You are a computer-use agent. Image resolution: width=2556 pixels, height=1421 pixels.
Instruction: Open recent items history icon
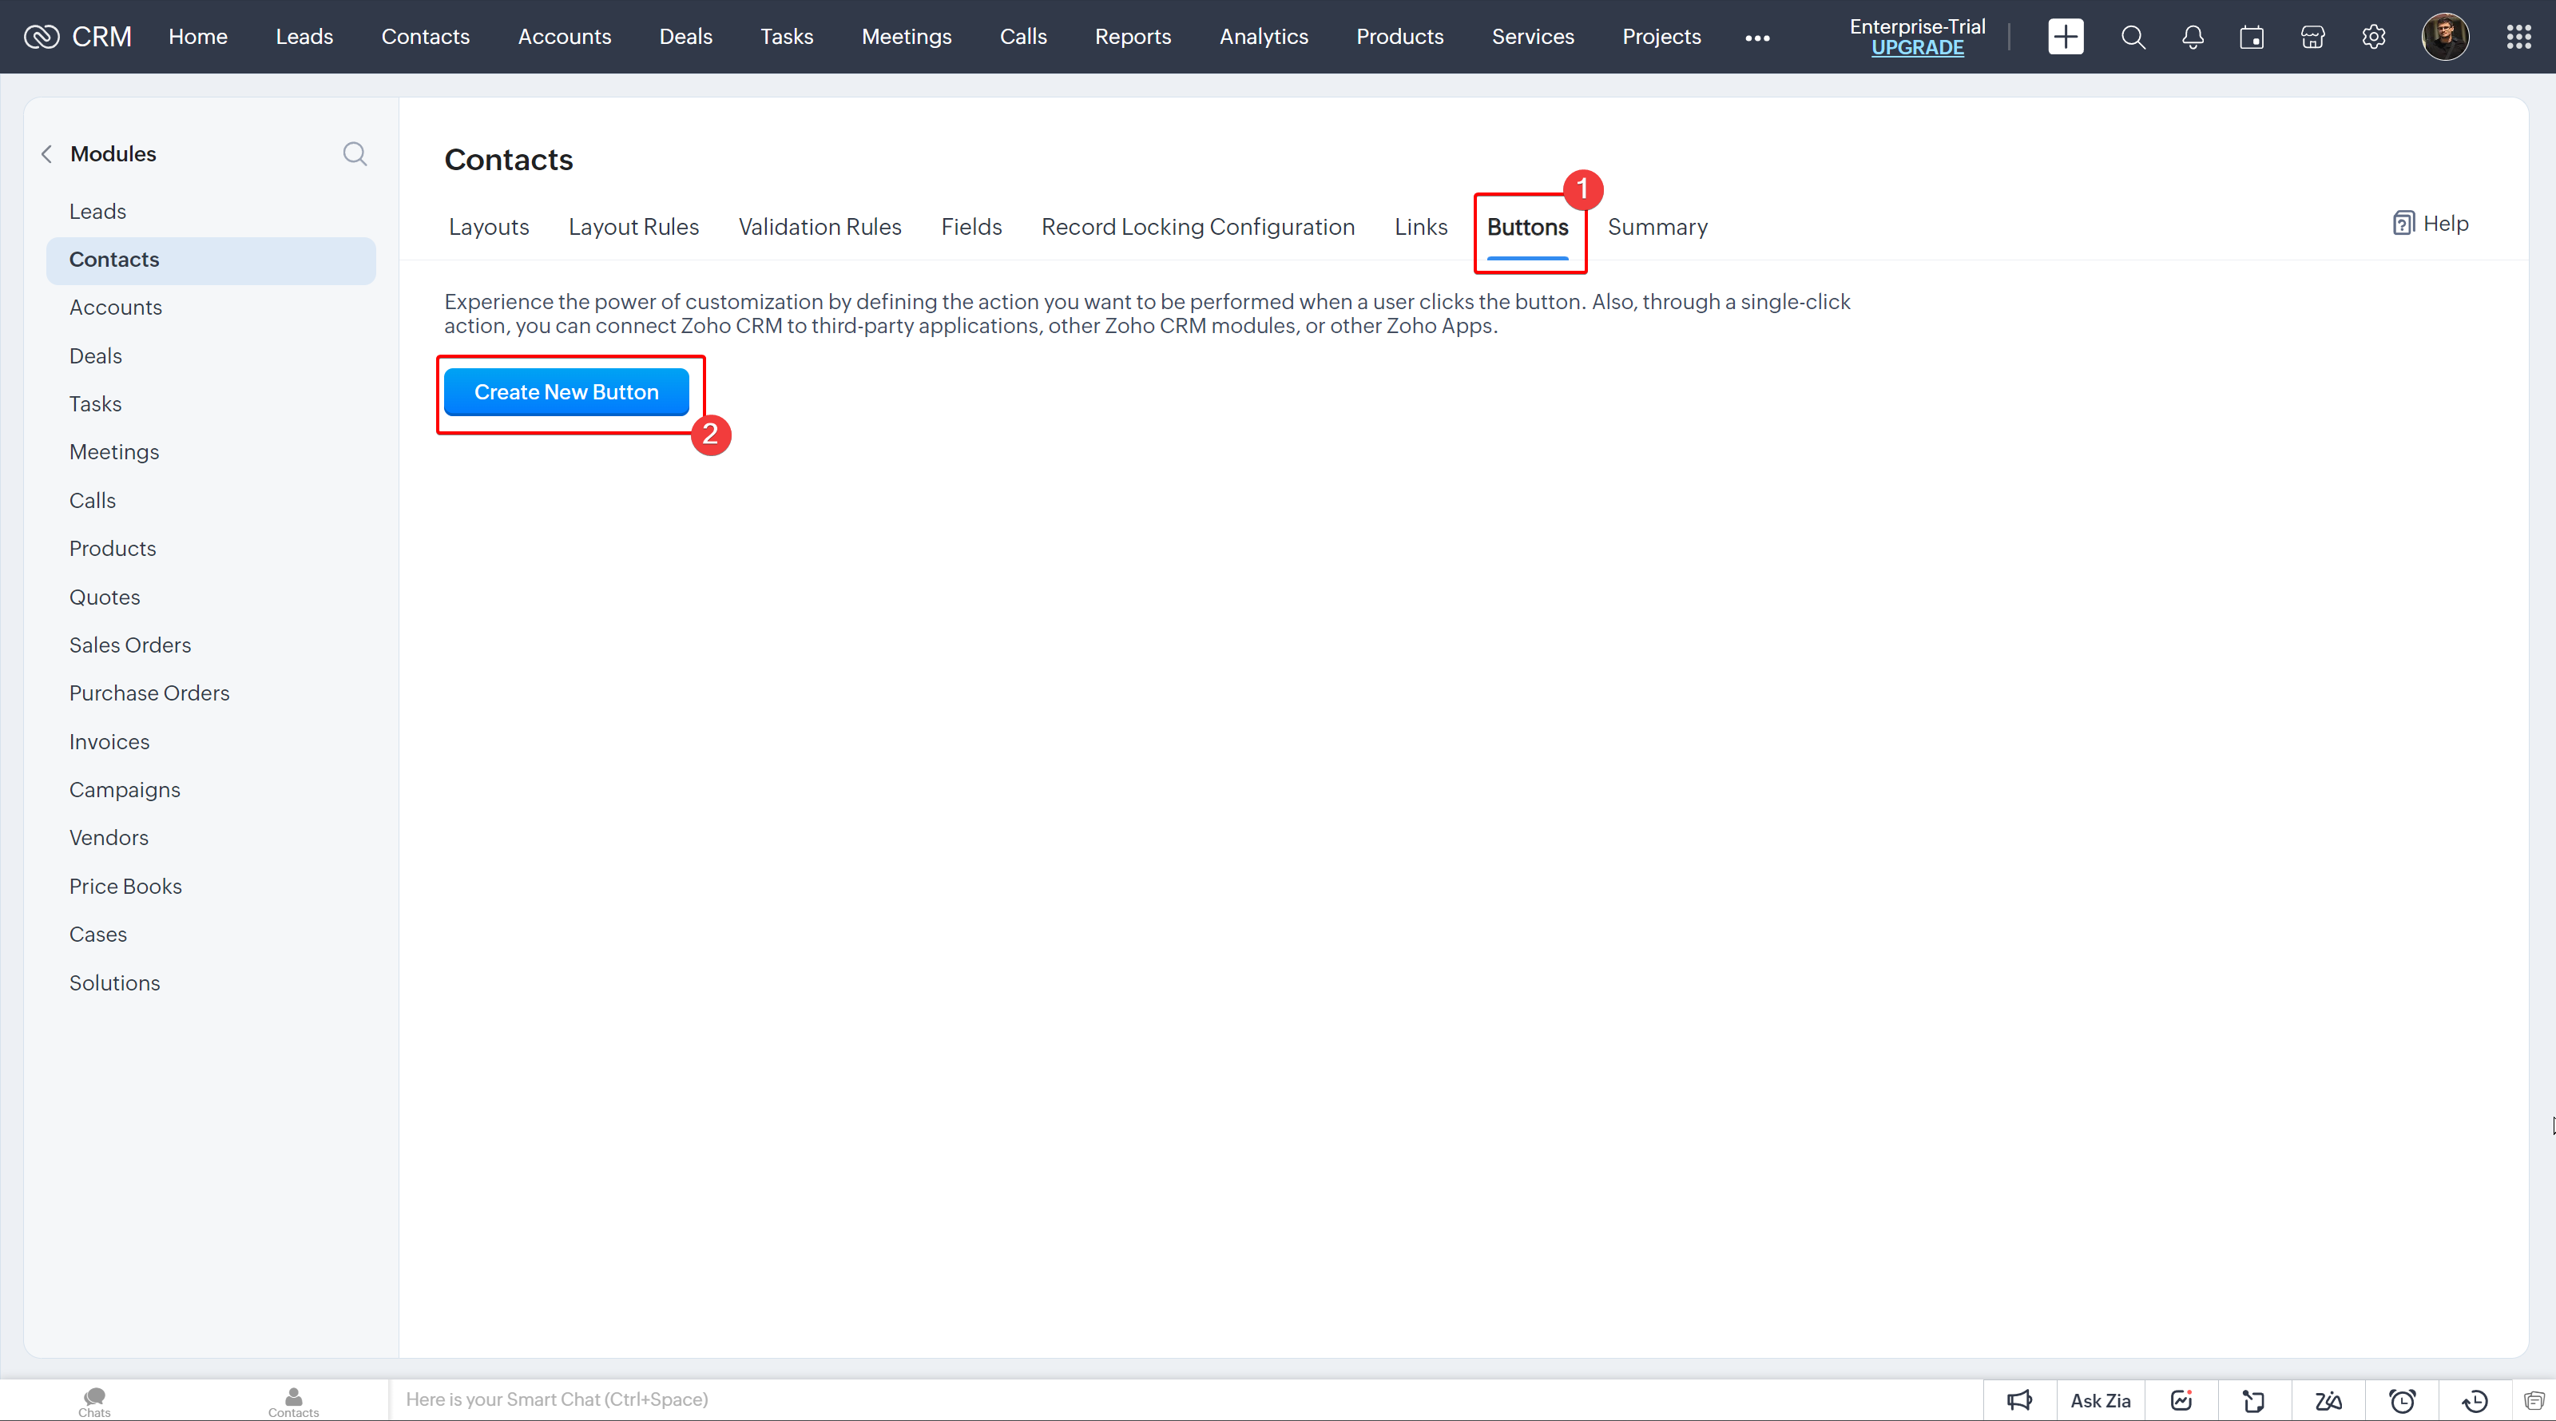point(2475,1400)
